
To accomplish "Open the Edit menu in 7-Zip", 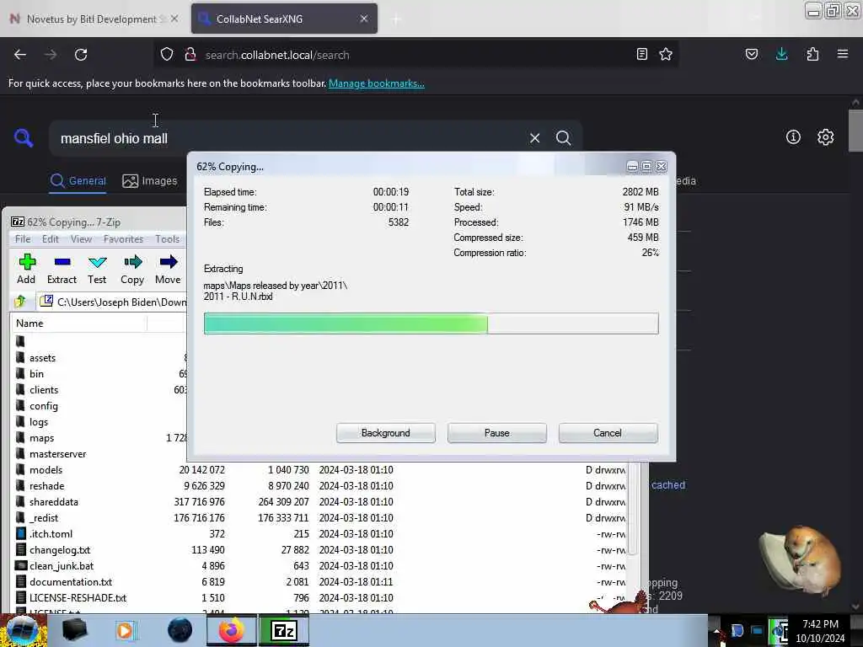I will pyautogui.click(x=50, y=238).
